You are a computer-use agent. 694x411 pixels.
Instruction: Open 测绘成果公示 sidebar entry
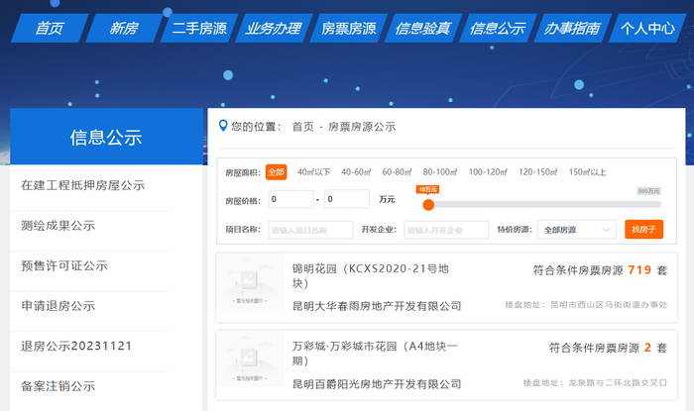coord(58,226)
